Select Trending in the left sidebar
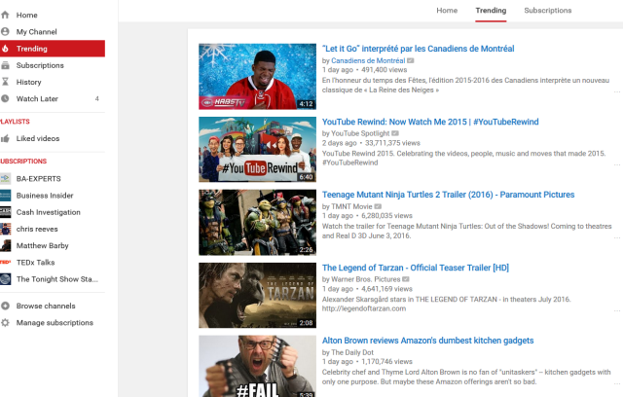The height and width of the screenshot is (397, 623). coord(53,49)
